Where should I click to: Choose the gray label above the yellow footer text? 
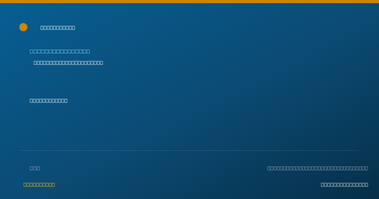pyautogui.click(x=35, y=168)
